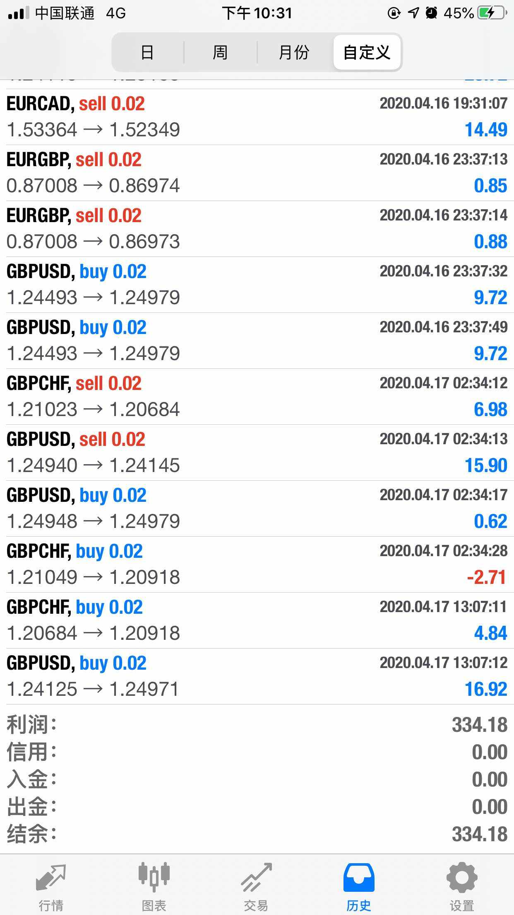Tap the 利润 profit summary value 334.18

coord(479,725)
